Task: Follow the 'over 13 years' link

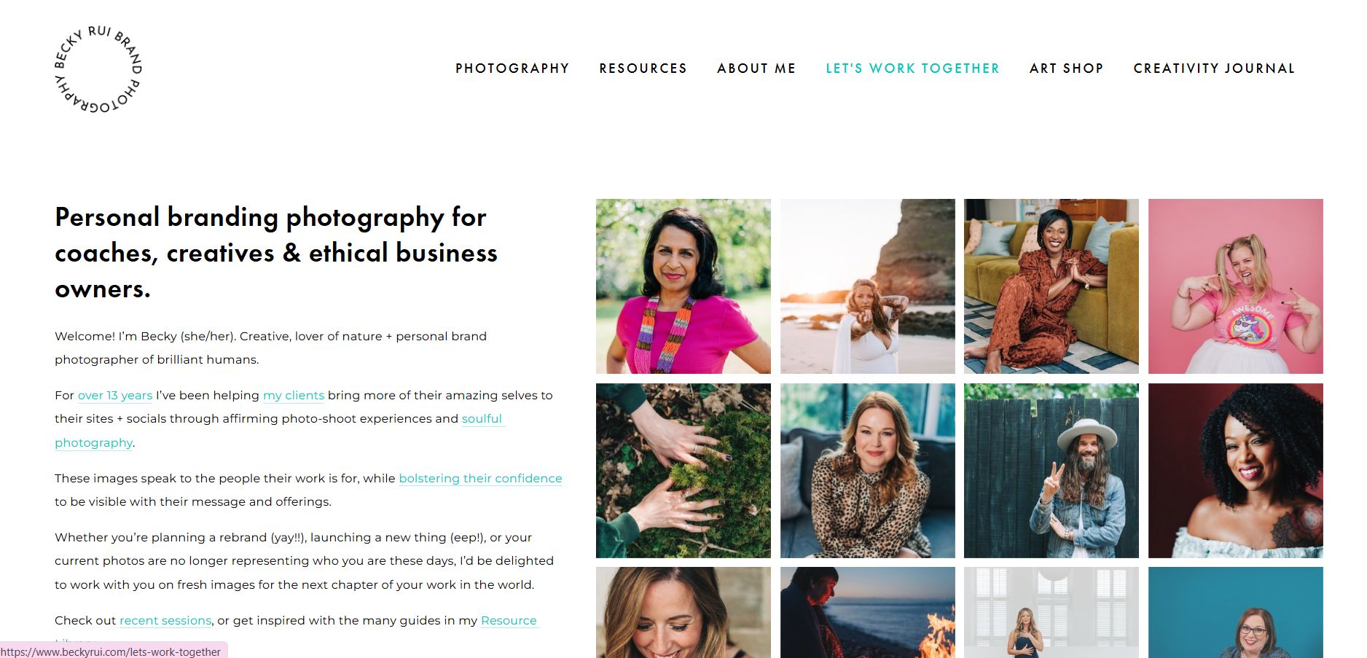Action: tap(115, 396)
